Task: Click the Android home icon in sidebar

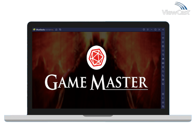Action: [x=163, y=102]
